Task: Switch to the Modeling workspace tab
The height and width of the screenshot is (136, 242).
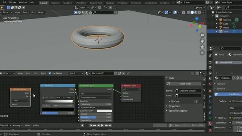Action: point(55,3)
